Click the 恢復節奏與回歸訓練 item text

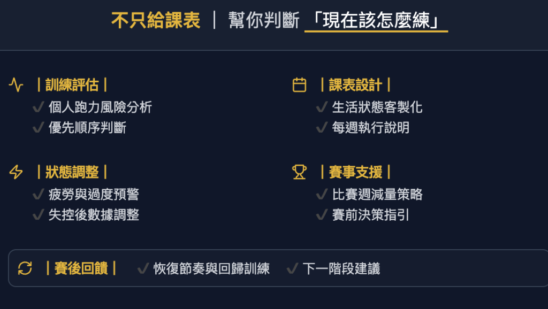point(211,268)
